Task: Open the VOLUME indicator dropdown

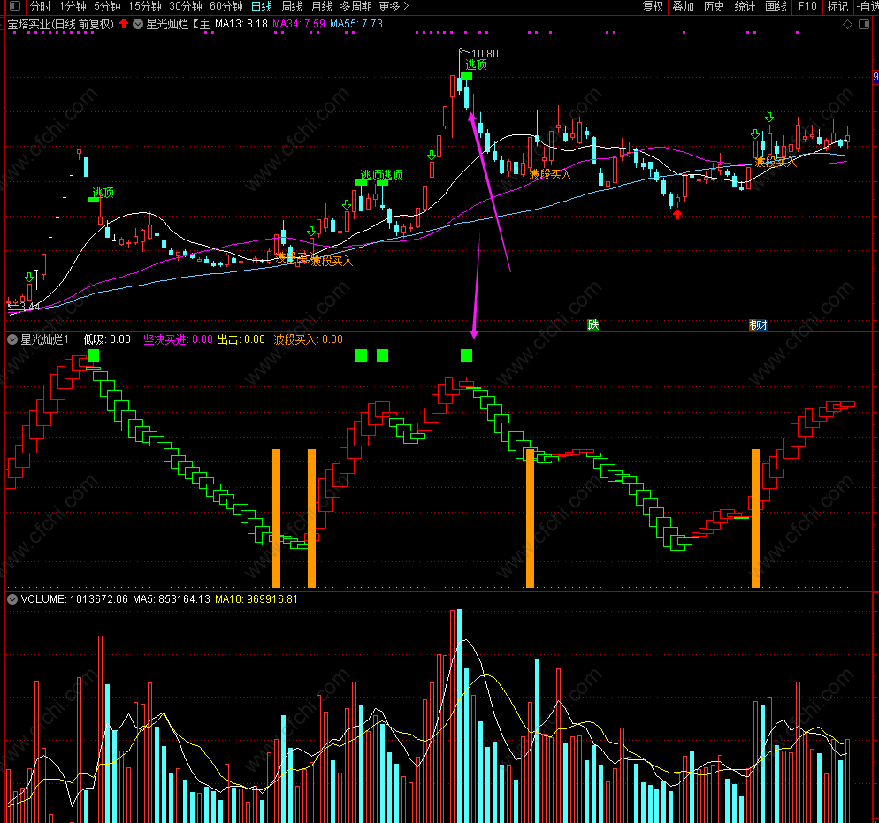Action: tap(12, 599)
